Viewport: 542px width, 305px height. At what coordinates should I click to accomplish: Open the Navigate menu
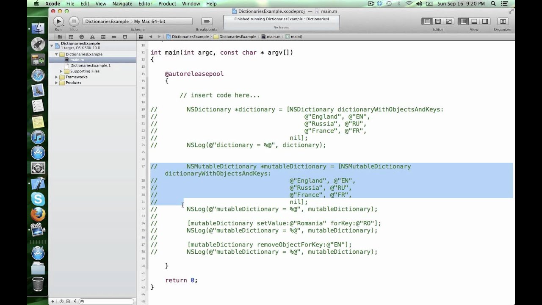122,4
